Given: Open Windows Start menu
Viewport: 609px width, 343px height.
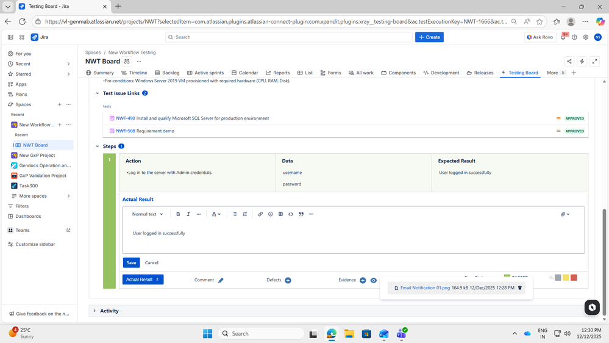Looking at the screenshot, I should pyautogui.click(x=207, y=334).
